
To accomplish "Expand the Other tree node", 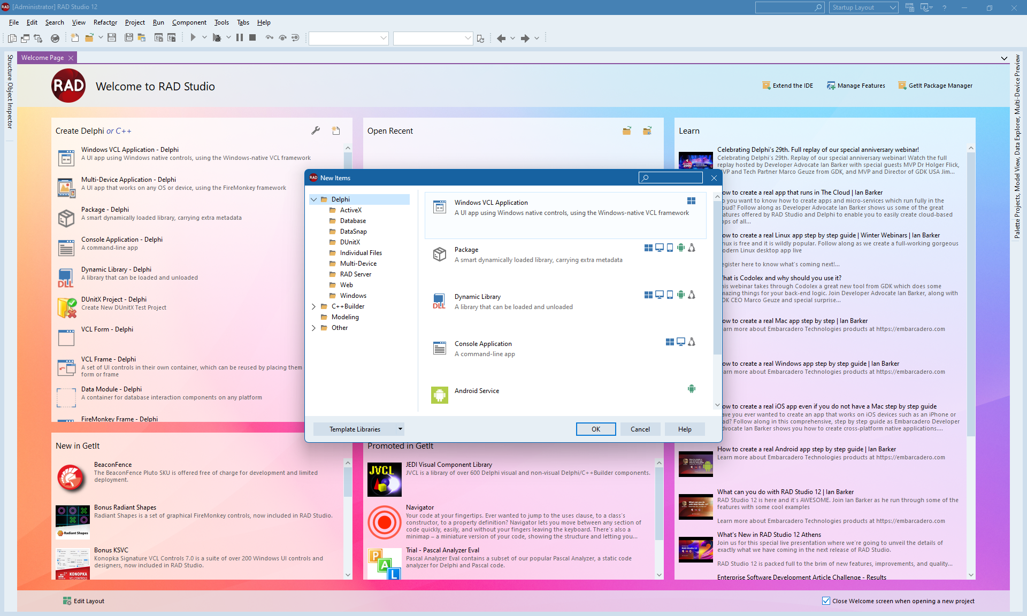I will [x=314, y=328].
